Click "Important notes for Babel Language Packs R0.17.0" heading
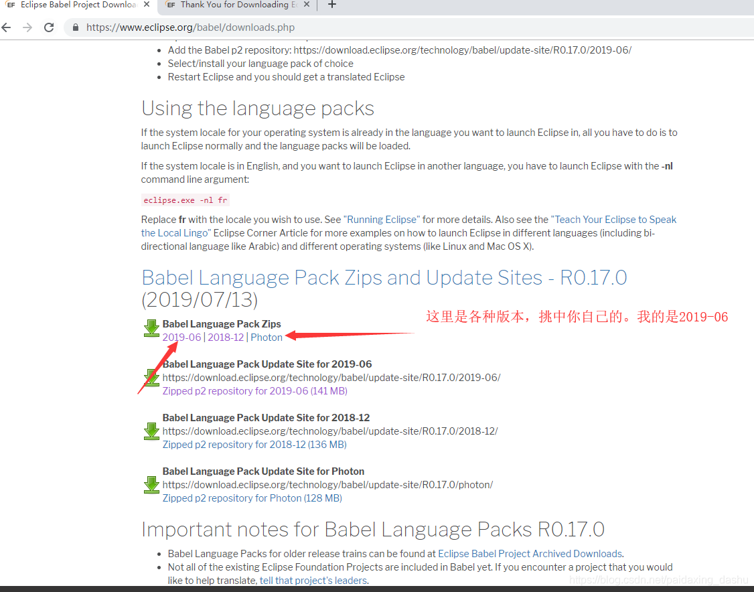The height and width of the screenshot is (592, 754). (373, 530)
